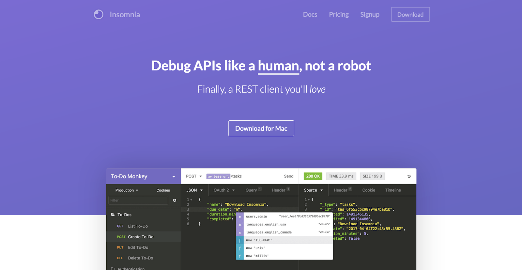Open the POST method dropdown
The width and height of the screenshot is (522, 270).
click(194, 176)
